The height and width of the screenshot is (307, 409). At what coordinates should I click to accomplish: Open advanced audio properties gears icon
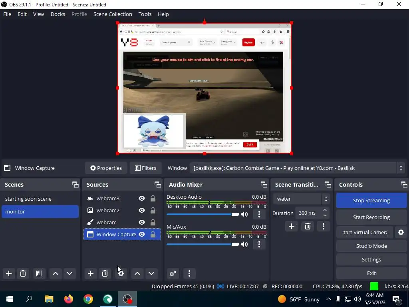[x=173, y=273]
